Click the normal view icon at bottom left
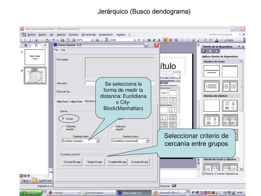261x196 pixels. point(21,176)
